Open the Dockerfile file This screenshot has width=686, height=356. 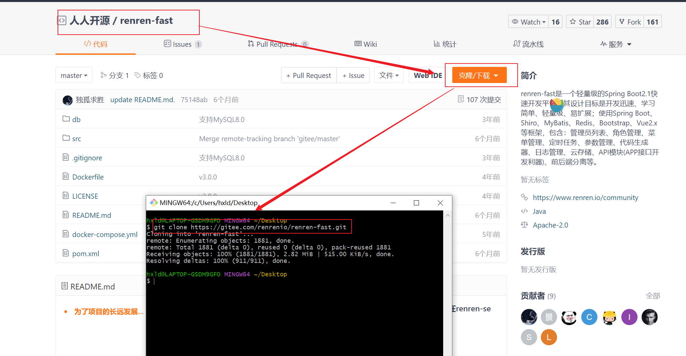pyautogui.click(x=88, y=177)
